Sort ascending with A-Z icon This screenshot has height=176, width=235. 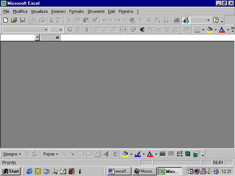pyautogui.click(x=158, y=20)
